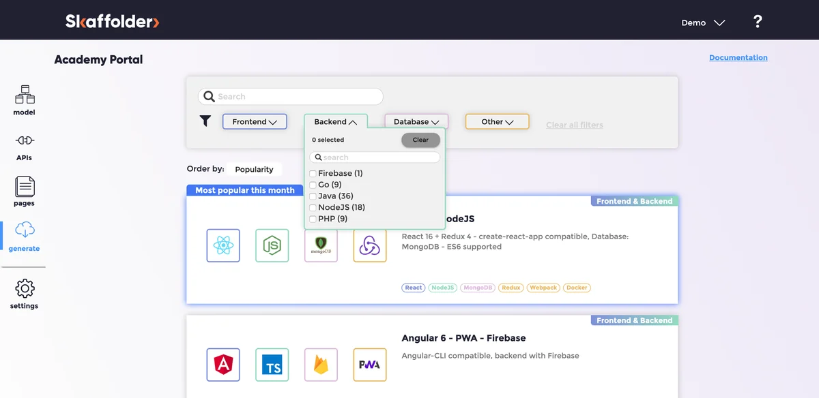The height and width of the screenshot is (398, 819).
Task: Open the Angular 6 - PWA - Firebase title
Action: [x=463, y=338]
